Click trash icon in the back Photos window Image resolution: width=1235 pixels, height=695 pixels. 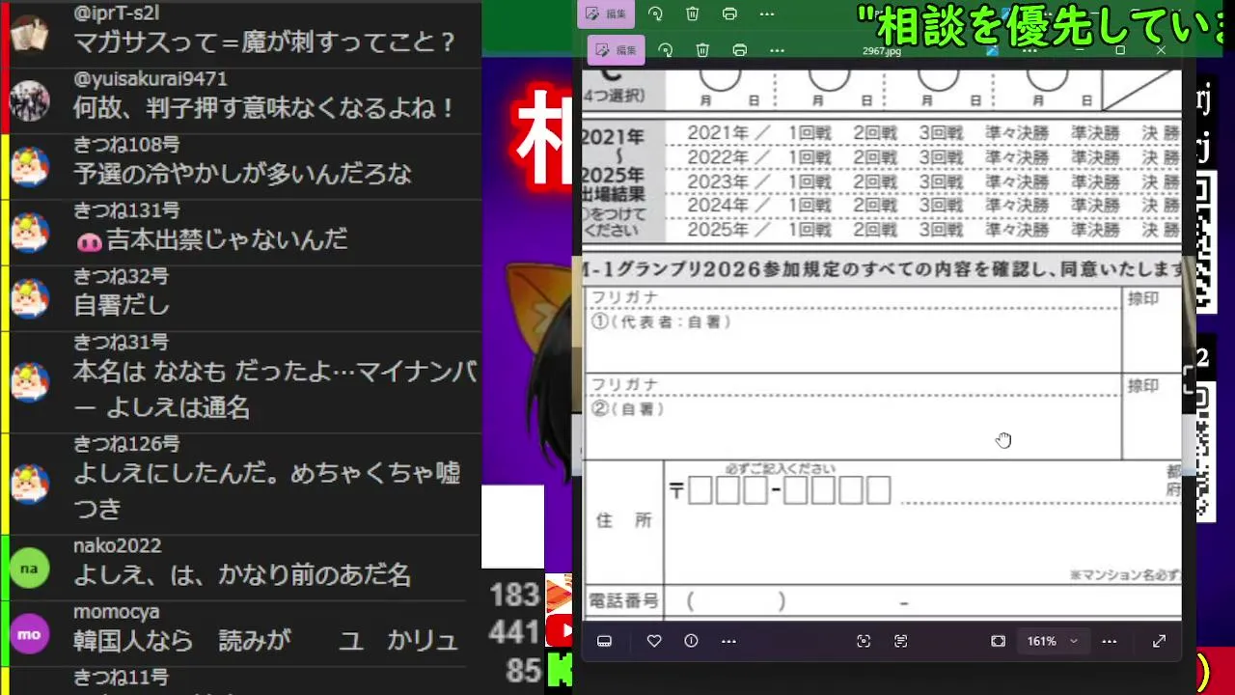(693, 14)
